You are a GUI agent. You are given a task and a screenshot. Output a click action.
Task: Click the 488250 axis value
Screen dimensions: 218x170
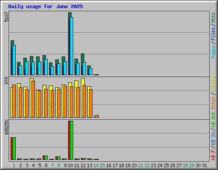[x=6, y=127]
